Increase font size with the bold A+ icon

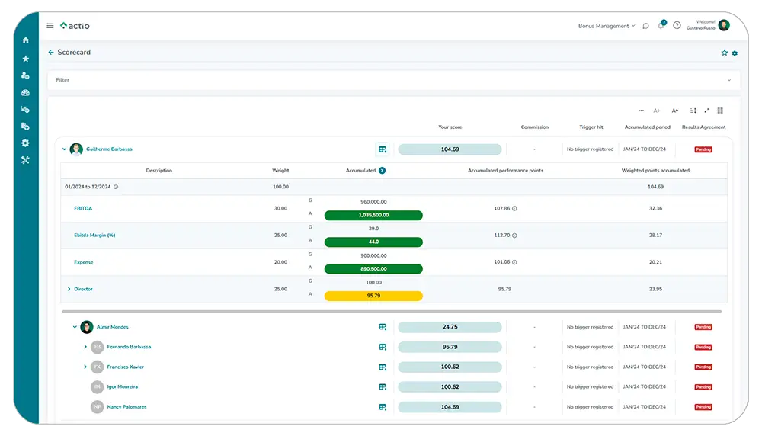click(x=675, y=111)
